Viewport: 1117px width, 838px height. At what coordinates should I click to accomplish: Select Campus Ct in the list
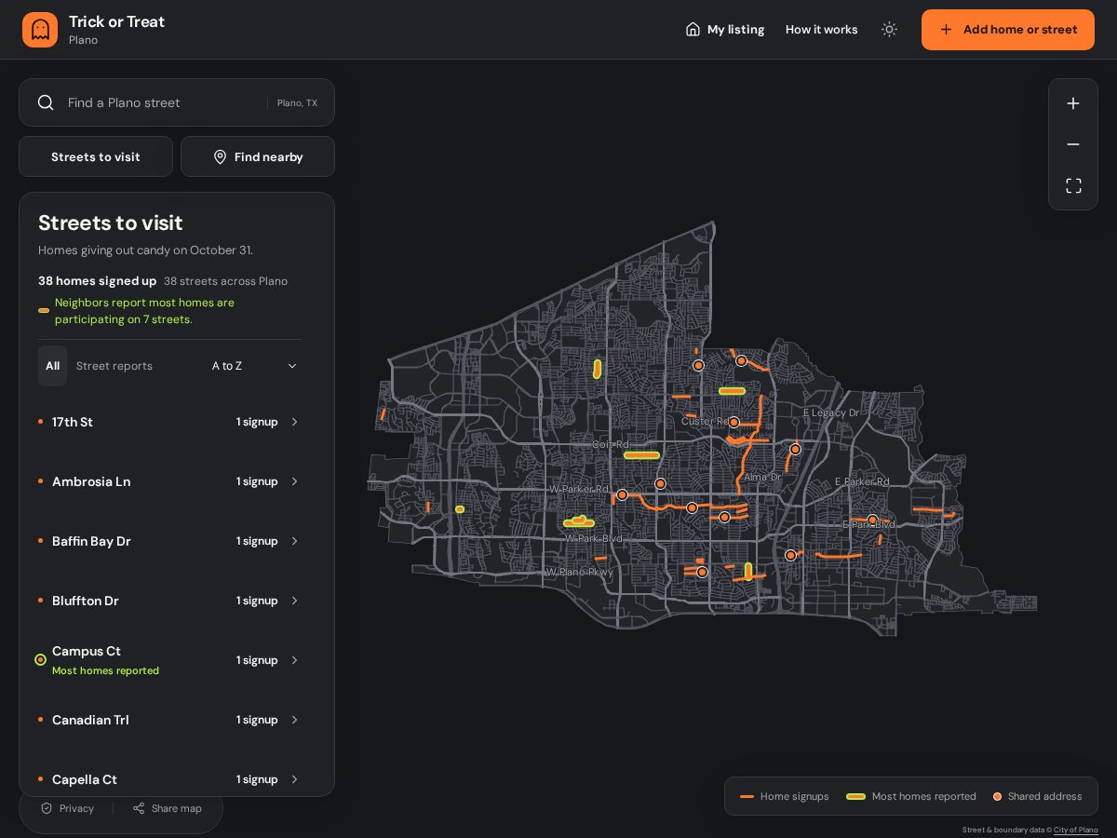(169, 660)
